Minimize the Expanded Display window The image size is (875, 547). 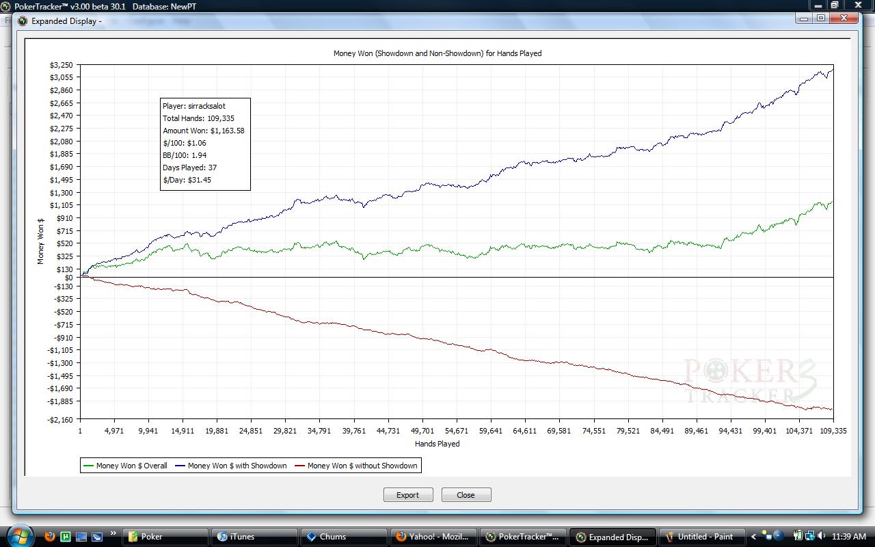tap(805, 18)
